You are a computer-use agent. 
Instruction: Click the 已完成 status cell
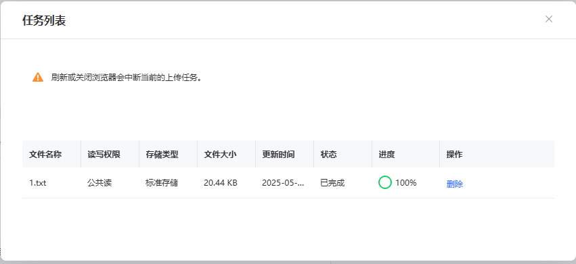pyautogui.click(x=332, y=182)
